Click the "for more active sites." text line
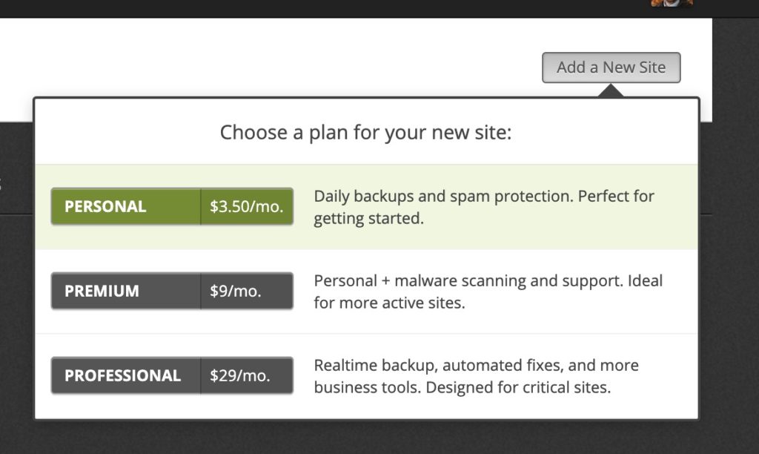Image resolution: width=759 pixels, height=454 pixels. [389, 303]
